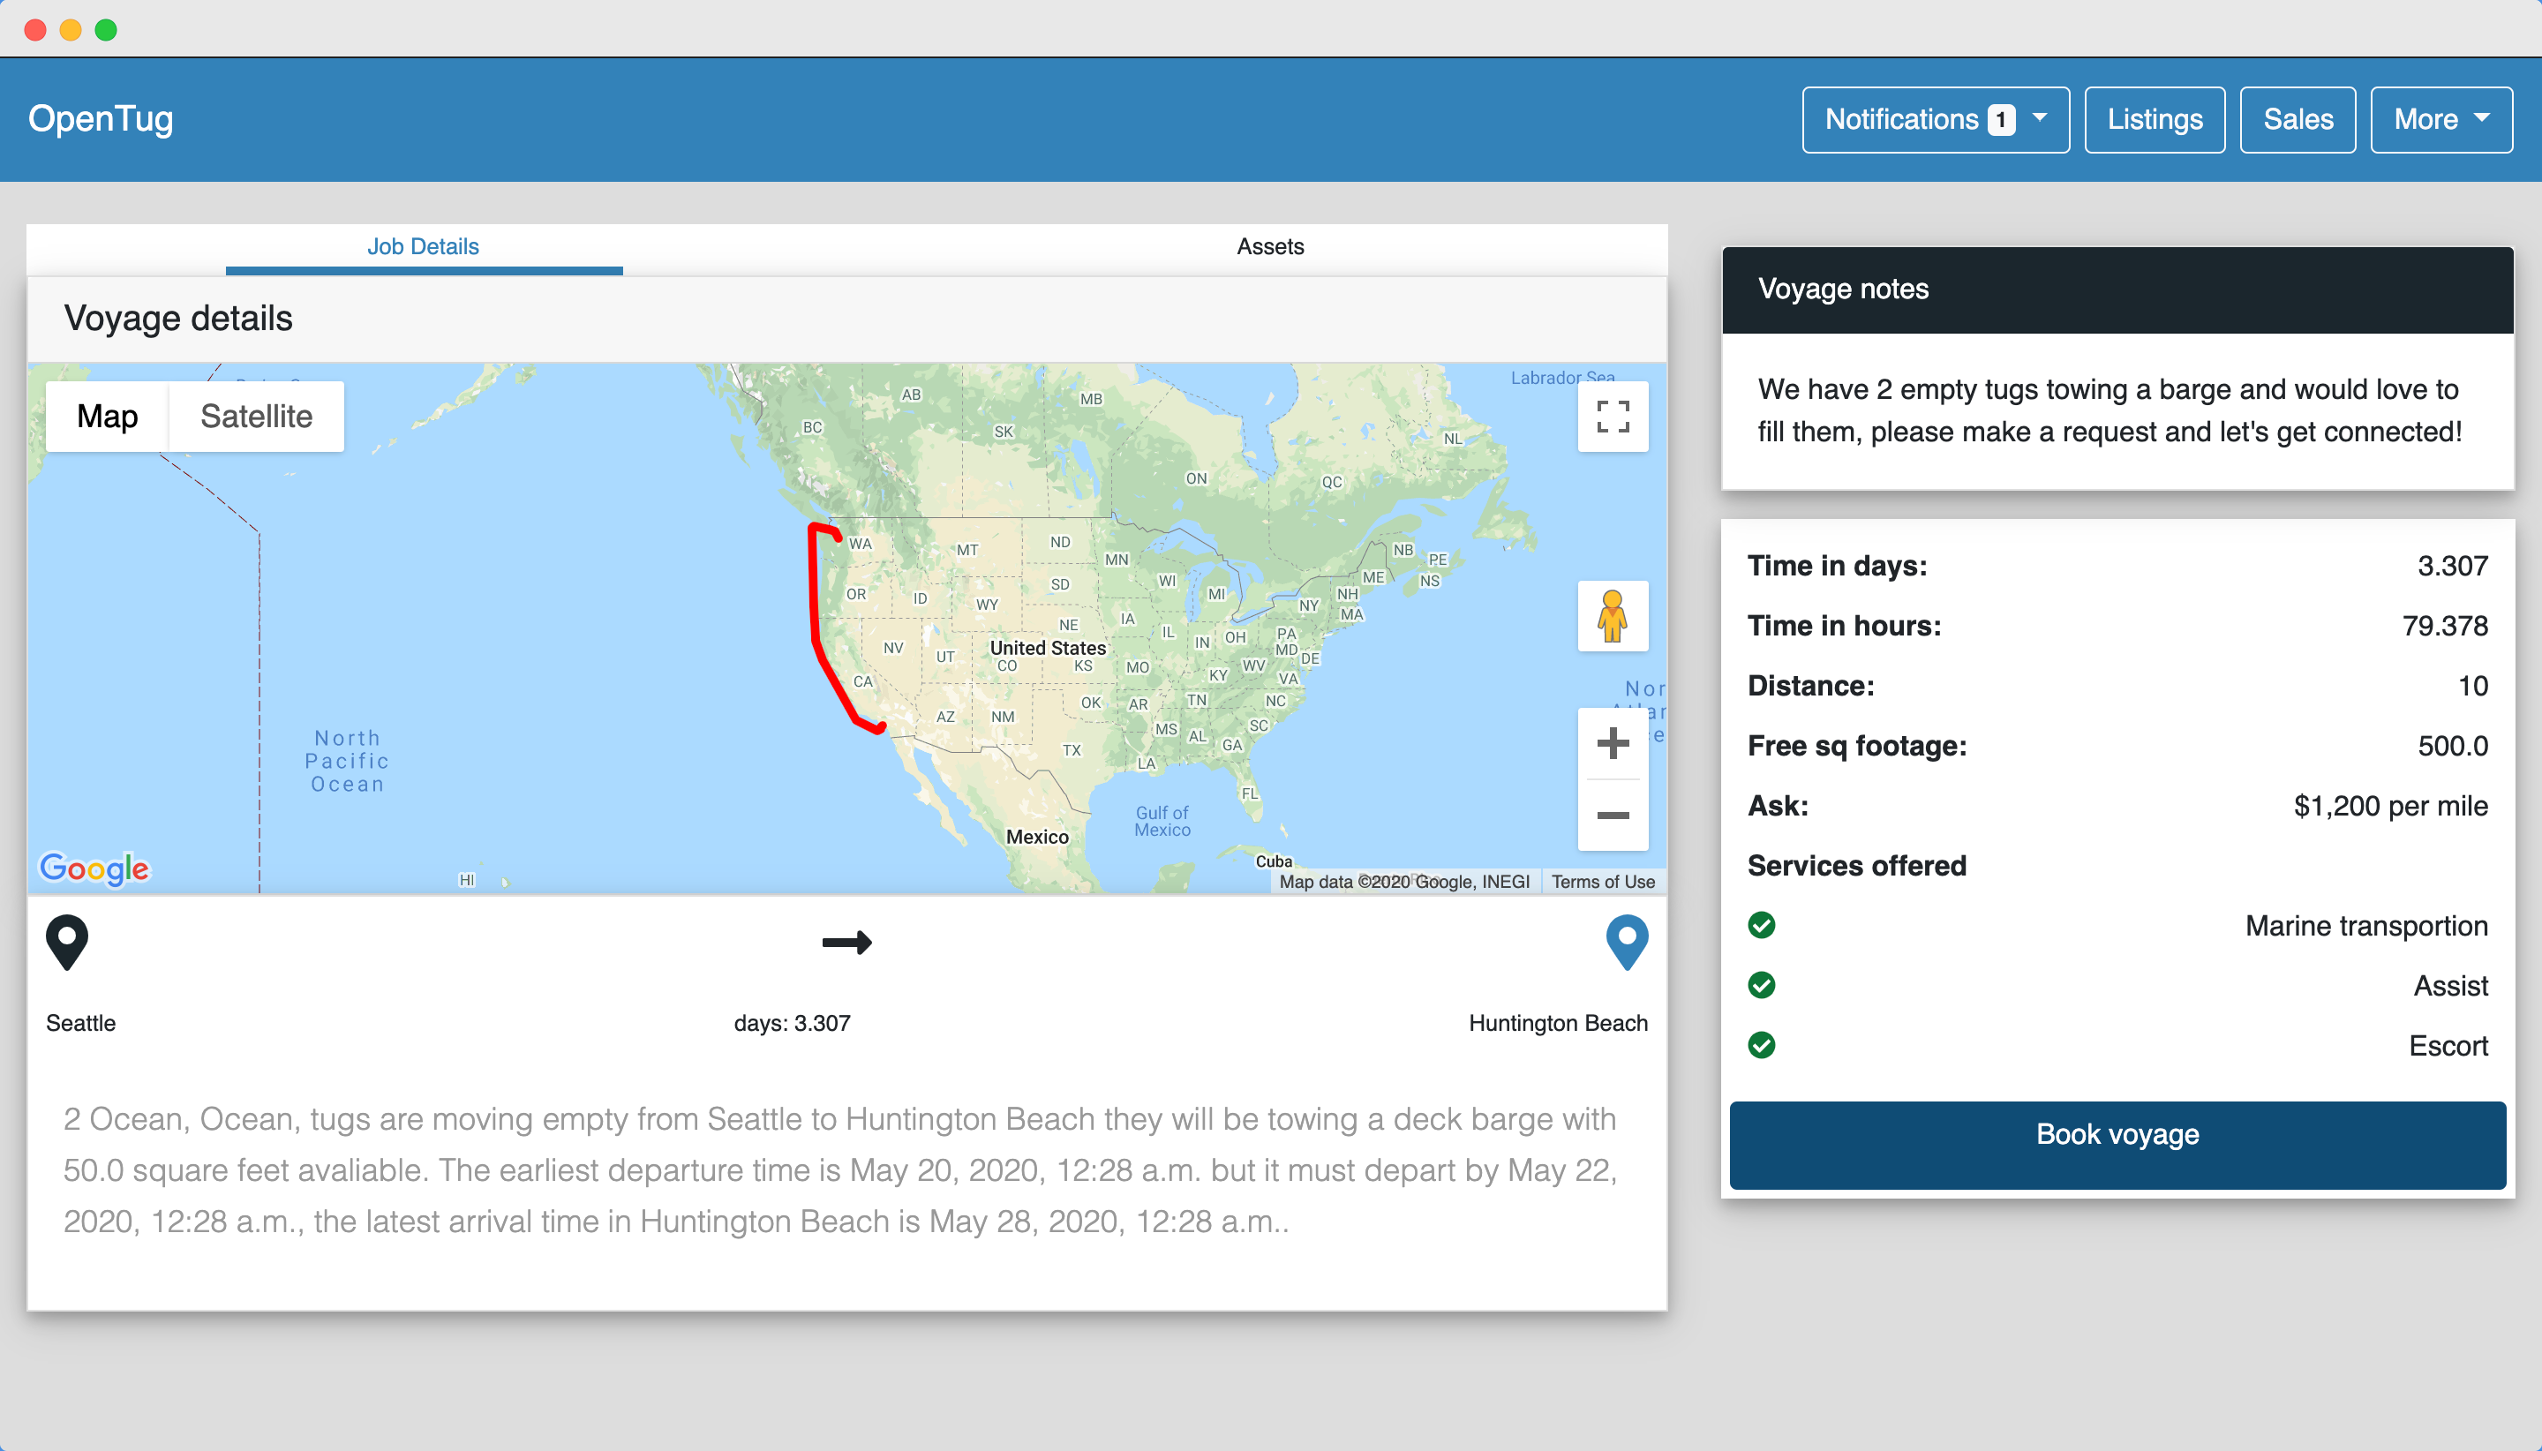Click the blue Huntington Beach destination pin
This screenshot has height=1451, width=2542.
1628,942
